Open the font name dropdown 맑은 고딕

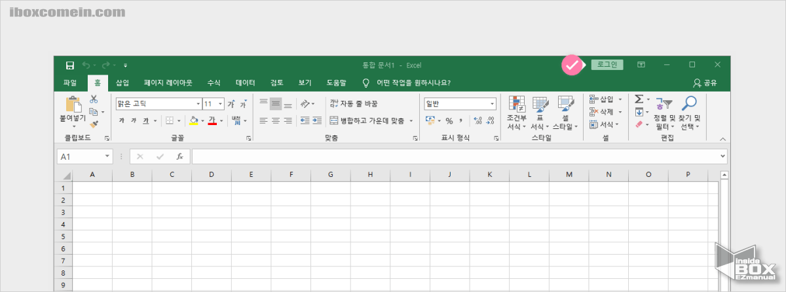[x=198, y=104]
